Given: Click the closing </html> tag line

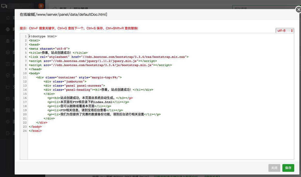Looking at the screenshot, I should click(35, 131).
